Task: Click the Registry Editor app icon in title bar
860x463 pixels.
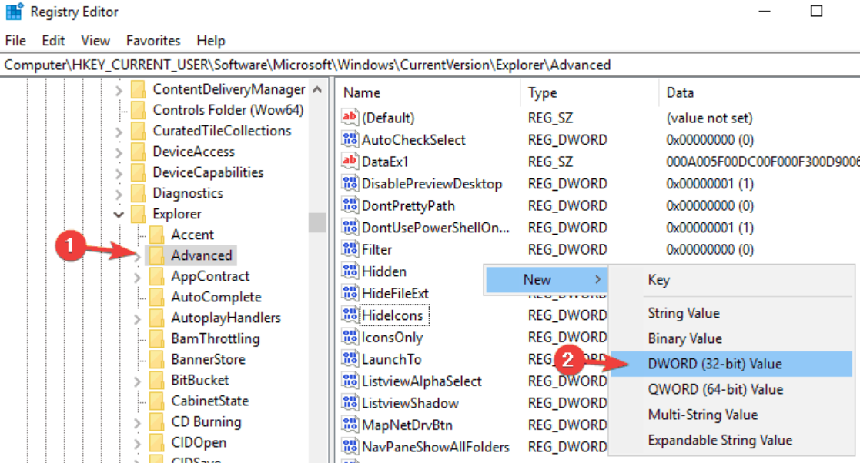Action: tap(15, 12)
